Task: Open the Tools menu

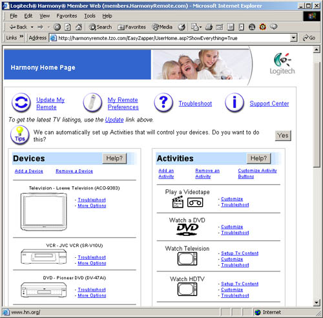Action: [90, 16]
